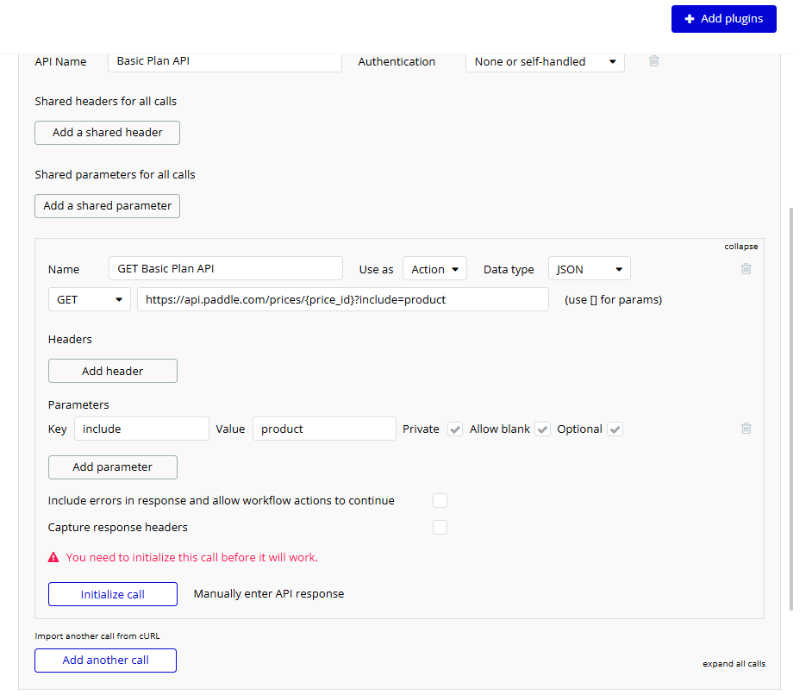
Task: Delete the include parameter row
Action: coord(746,428)
